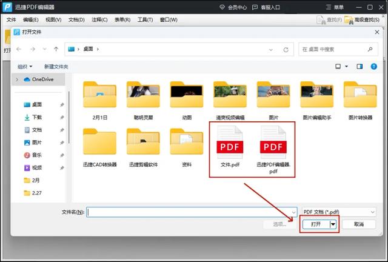Refresh the current folder view
This screenshot has height=262, width=388.
286,50
